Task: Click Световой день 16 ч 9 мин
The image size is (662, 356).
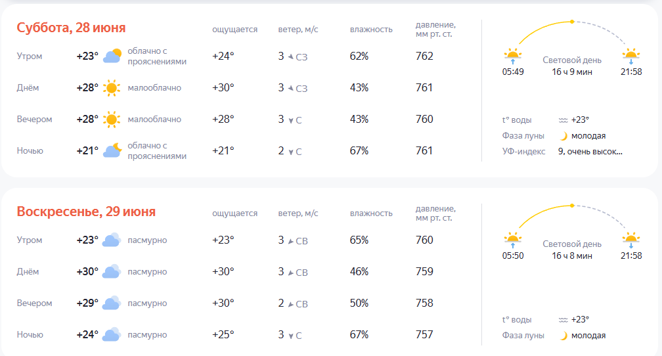Action: pyautogui.click(x=572, y=66)
